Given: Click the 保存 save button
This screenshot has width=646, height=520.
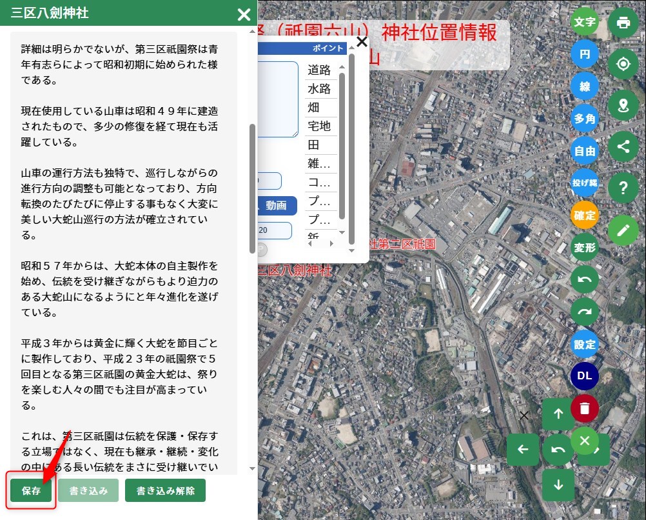Looking at the screenshot, I should click(x=31, y=490).
